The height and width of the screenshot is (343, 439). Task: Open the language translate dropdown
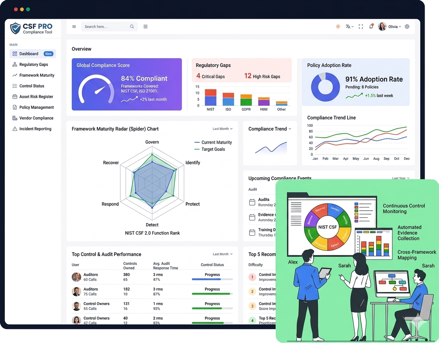[x=349, y=27]
